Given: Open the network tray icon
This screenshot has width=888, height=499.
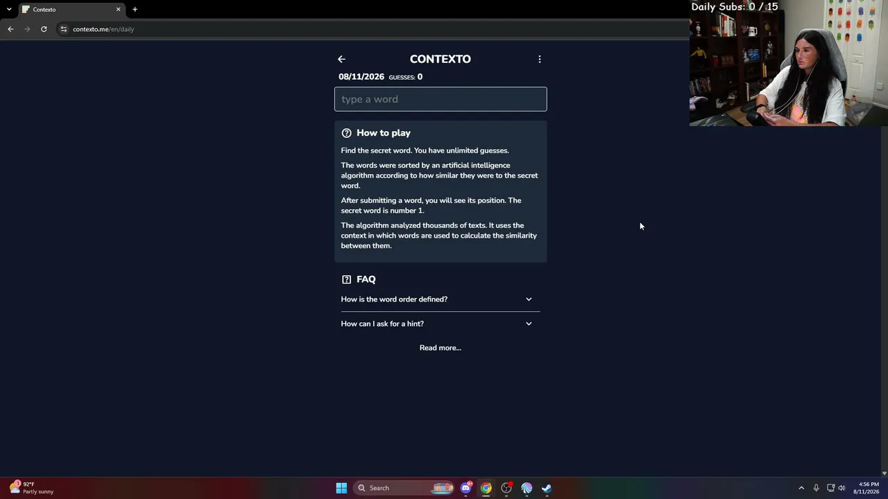Looking at the screenshot, I should [x=830, y=488].
